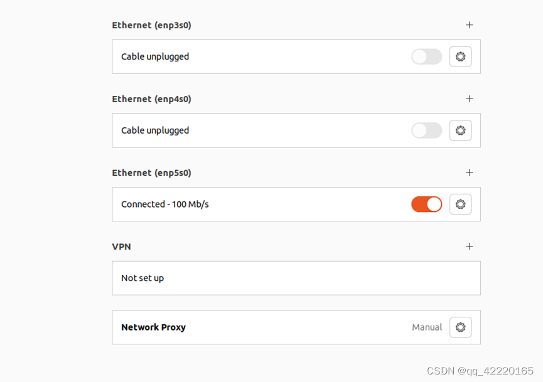Click the VPN section heading
Viewport: 543px width, 382px height.
pyautogui.click(x=121, y=247)
